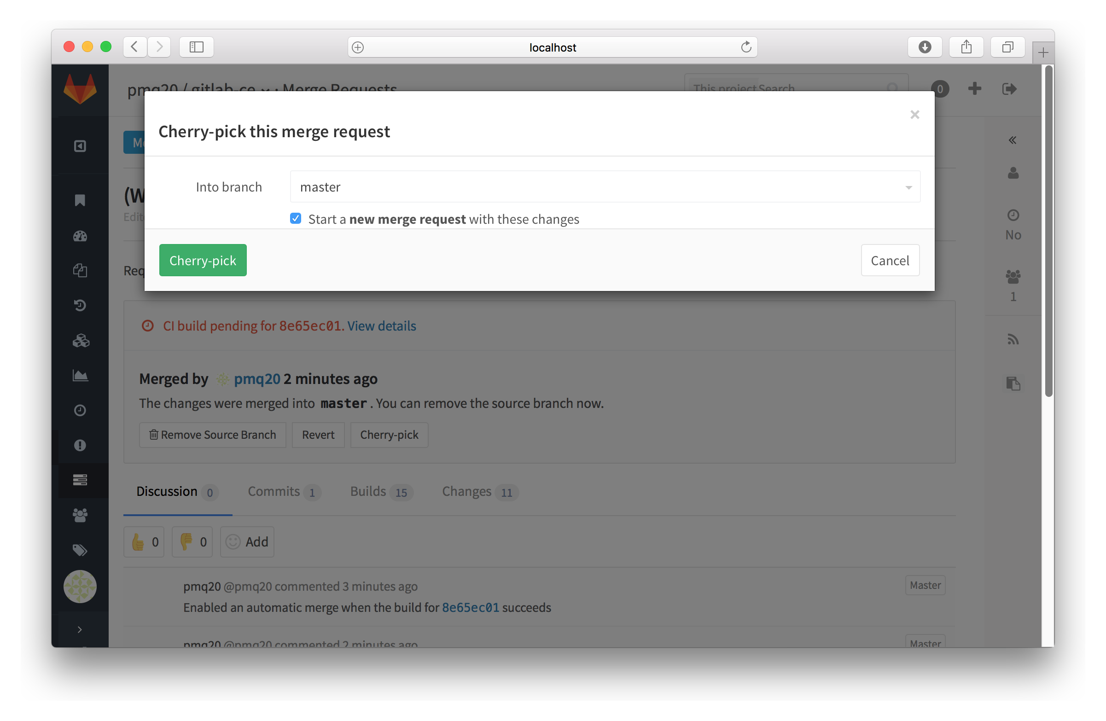Open project activity bookmark icon in sidebar
The height and width of the screenshot is (721, 1106).
point(80,200)
